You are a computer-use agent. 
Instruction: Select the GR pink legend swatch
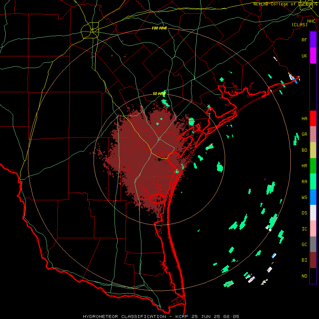[313, 134]
